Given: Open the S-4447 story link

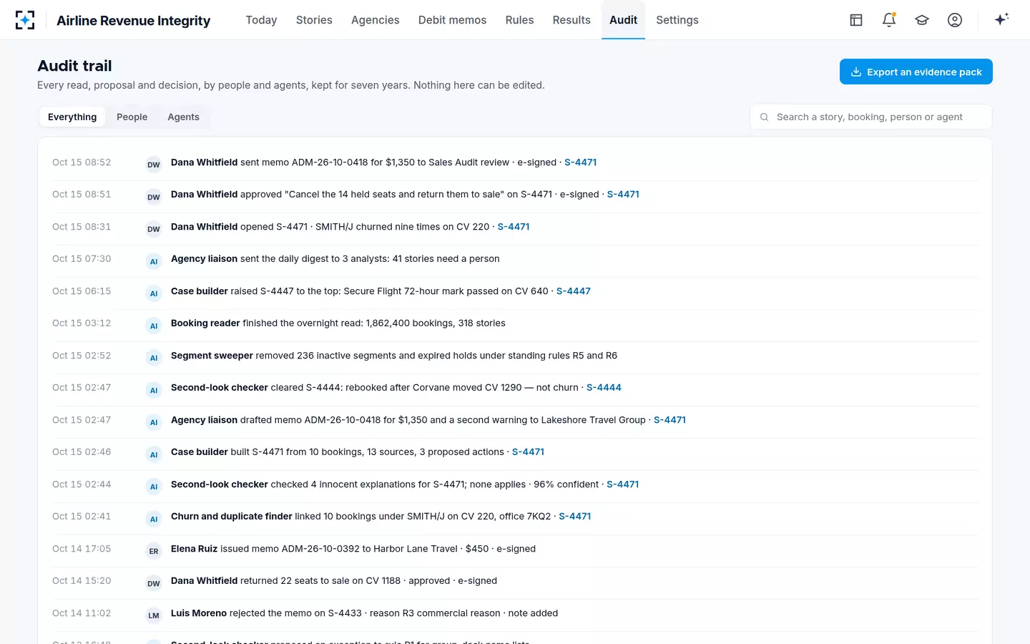Looking at the screenshot, I should 574,291.
